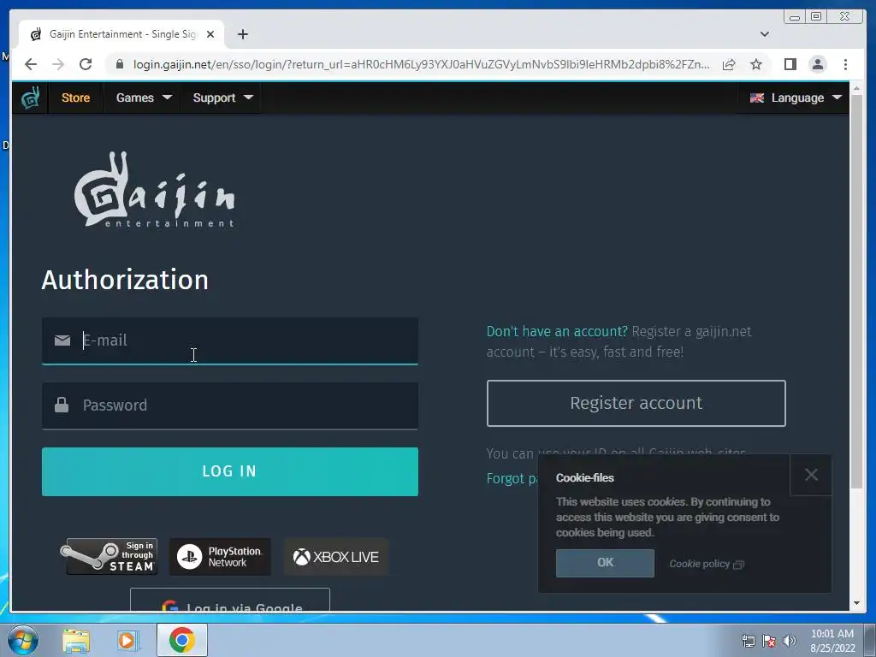This screenshot has width=876, height=657.
Task: Open Chrome three-dot menu
Action: (845, 64)
